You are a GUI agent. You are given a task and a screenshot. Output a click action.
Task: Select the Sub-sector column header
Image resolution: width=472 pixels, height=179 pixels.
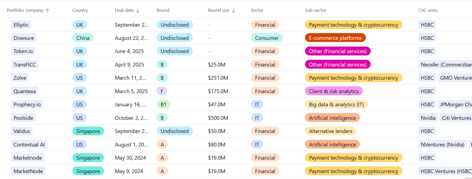(x=315, y=10)
